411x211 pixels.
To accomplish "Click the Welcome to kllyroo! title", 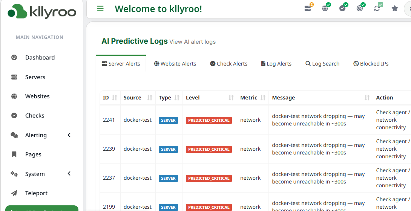I will 158,9.
